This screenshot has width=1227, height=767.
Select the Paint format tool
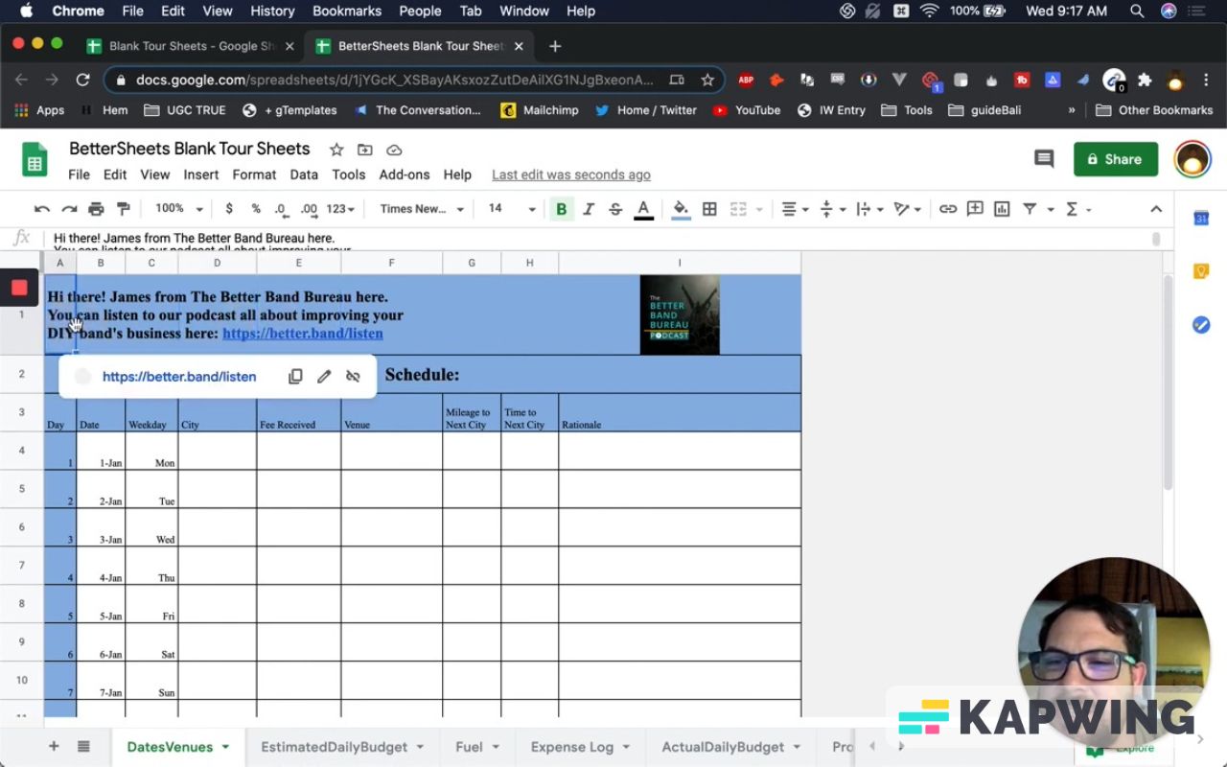[x=123, y=209]
